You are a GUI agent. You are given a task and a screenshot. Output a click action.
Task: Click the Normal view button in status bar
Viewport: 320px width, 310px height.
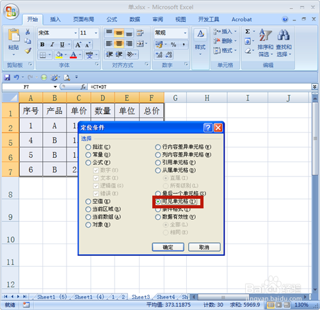[271, 305]
